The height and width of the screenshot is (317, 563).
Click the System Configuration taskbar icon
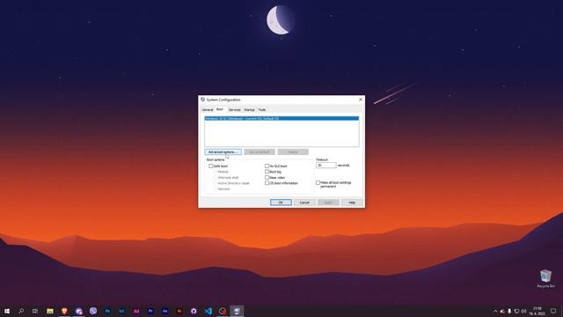237,311
